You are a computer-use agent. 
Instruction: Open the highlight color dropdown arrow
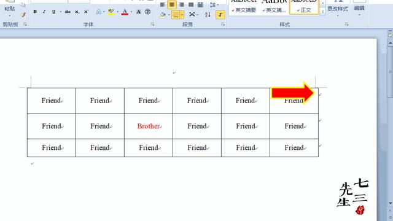pos(117,12)
